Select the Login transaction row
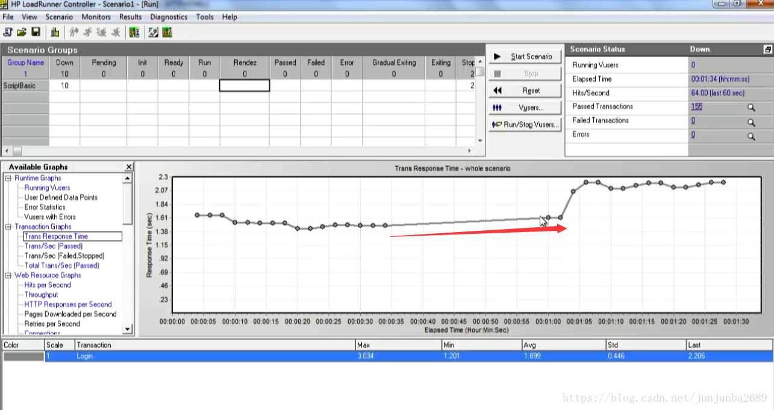The image size is (774, 410). (387, 356)
